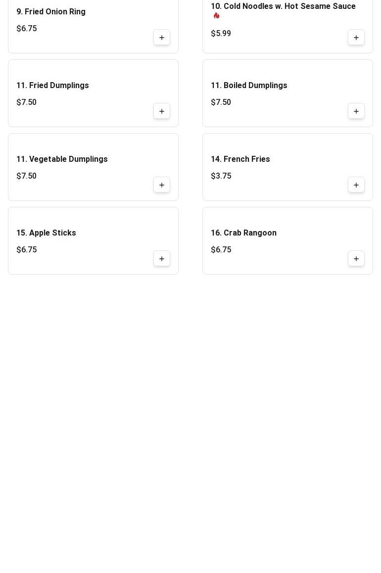Screen dimensions: 381x573
Task: Add Boiled Dumplings to the order
Action: [x=356, y=111]
